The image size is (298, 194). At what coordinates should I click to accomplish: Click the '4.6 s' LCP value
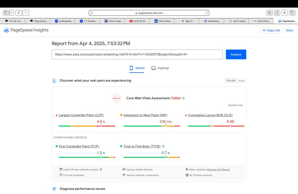(101, 122)
